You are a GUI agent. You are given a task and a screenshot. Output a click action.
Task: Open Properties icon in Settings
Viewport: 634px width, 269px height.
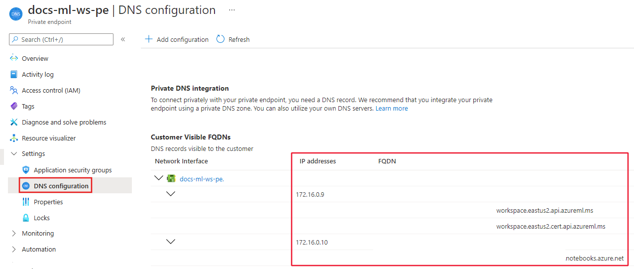point(26,202)
